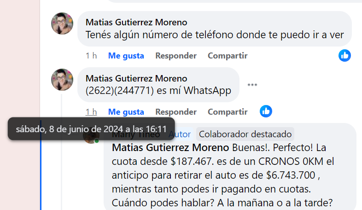The image size is (362, 210).
Task: Click Compartir under the phone question comment
Action: [228, 56]
